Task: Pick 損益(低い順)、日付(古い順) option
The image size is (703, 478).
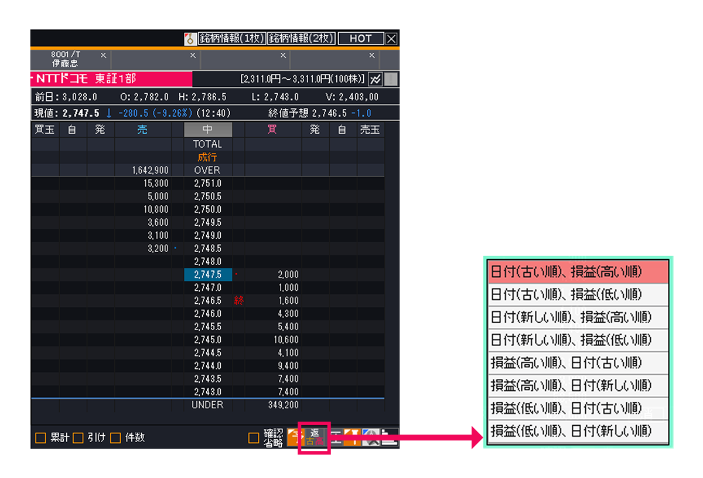Action: [578, 408]
